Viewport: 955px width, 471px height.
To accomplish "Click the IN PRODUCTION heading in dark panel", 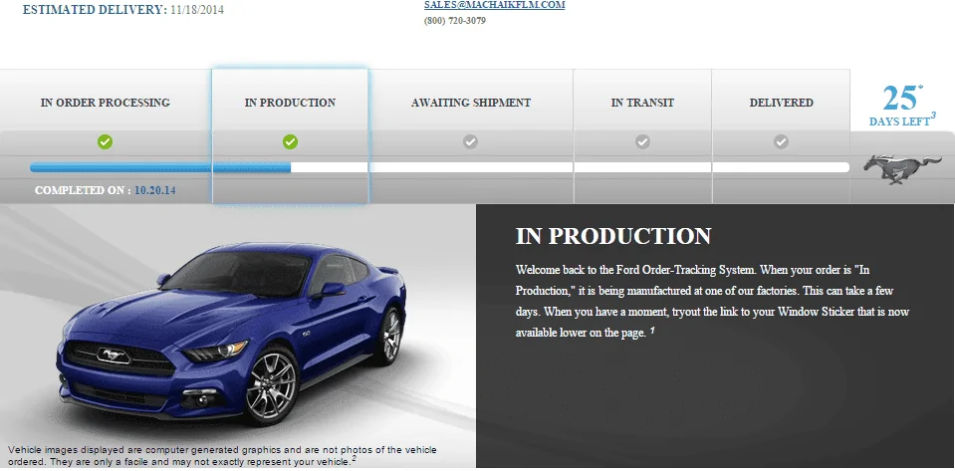I will pos(613,236).
